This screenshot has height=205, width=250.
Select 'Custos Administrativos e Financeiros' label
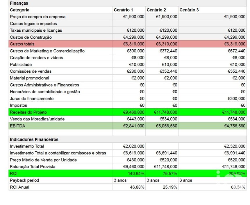tap(44, 85)
